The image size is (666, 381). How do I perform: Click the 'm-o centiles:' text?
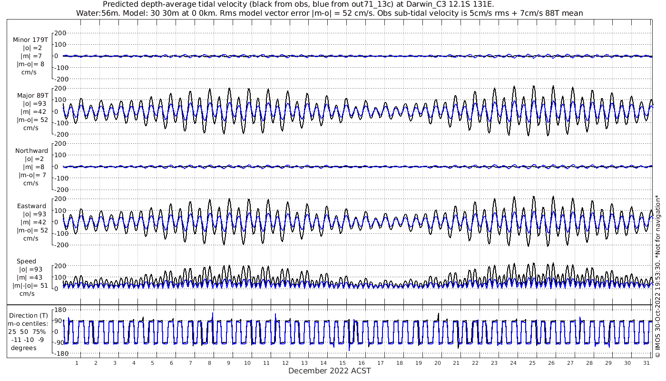click(28, 323)
